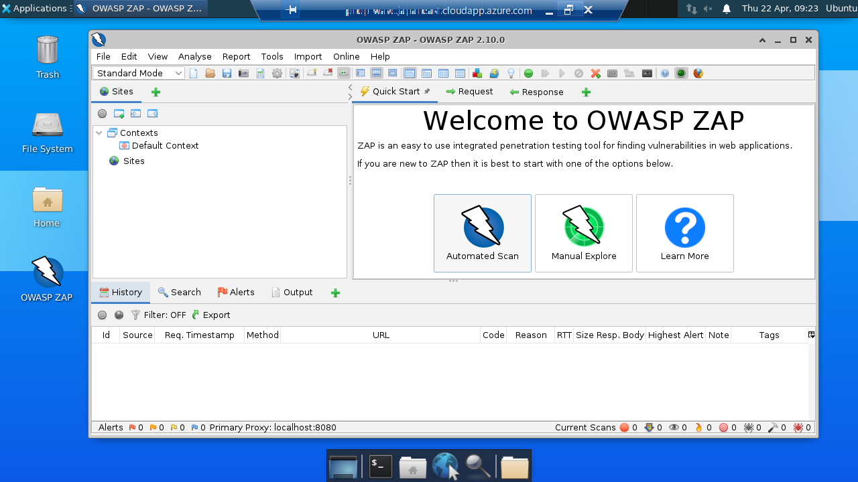The height and width of the screenshot is (482, 858).
Task: Open the Applications menu in top panel
Action: pyautogui.click(x=35, y=9)
